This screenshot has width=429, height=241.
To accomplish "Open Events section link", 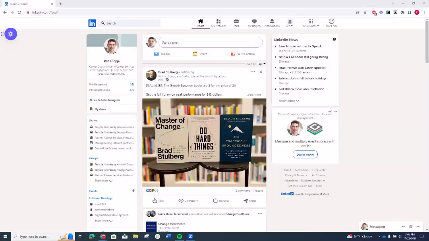I will point(93,191).
